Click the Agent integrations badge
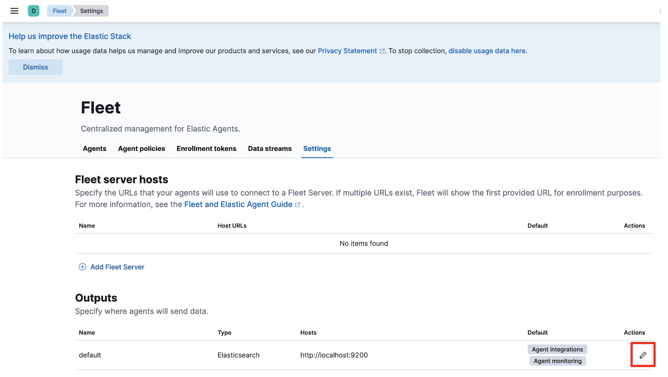 coord(557,349)
